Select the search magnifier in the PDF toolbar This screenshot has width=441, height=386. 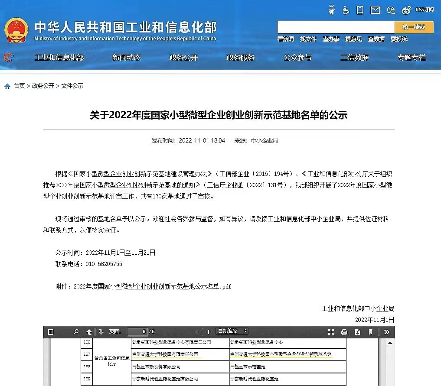point(76,332)
